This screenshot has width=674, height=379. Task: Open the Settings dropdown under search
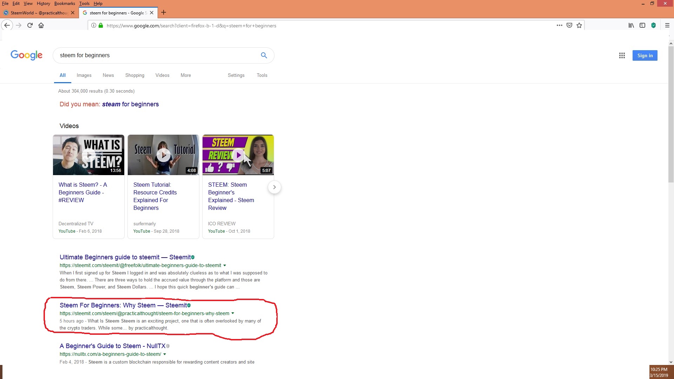[x=236, y=75]
